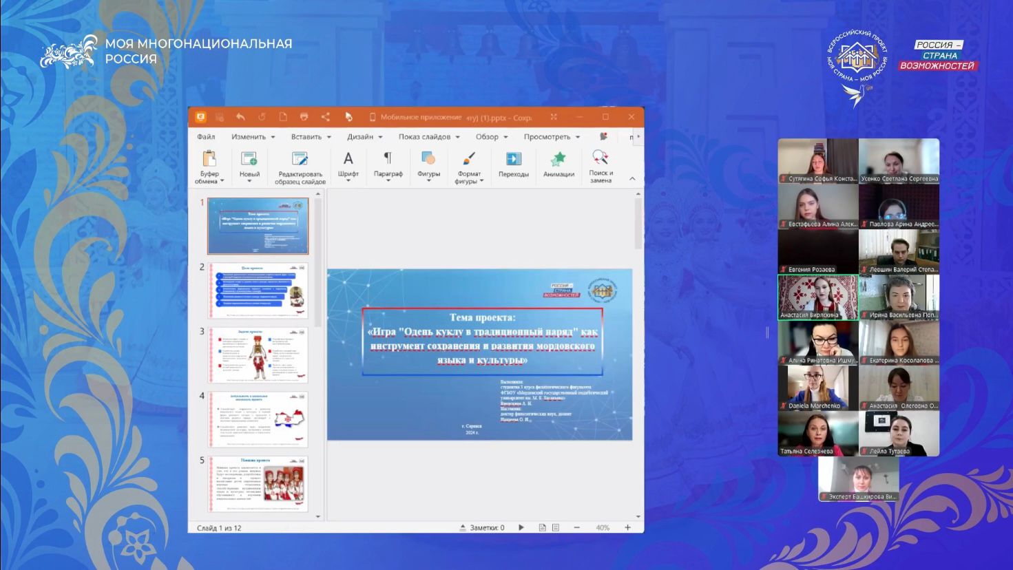Click the Undo arrow in title bar

(240, 117)
